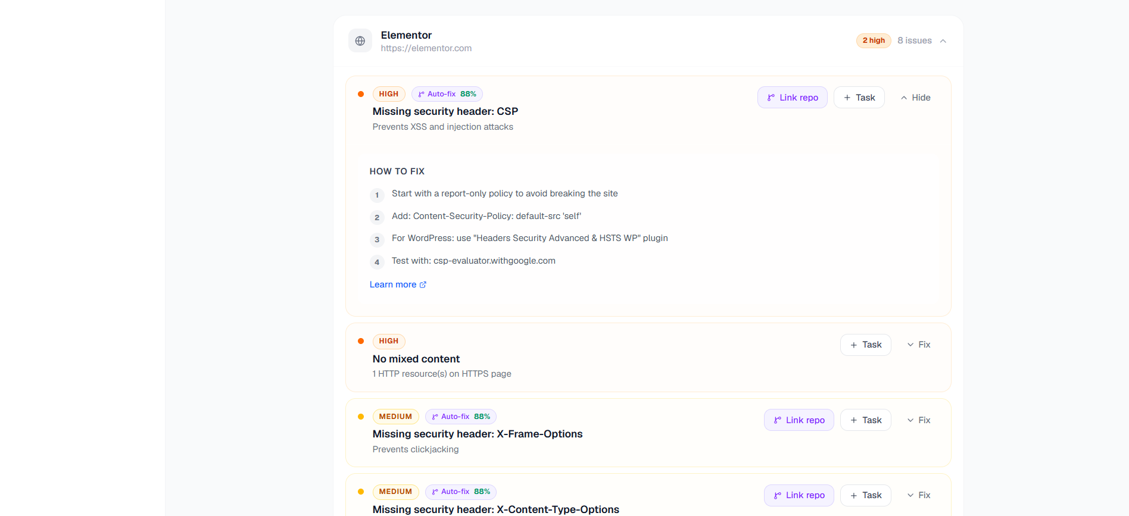The image size is (1129, 516).
Task: Create a task for the missing CSP header
Action: click(859, 98)
